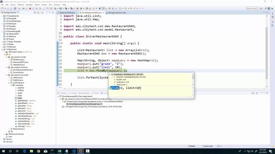Open the Excel taskbar icon

click(x=60, y=151)
